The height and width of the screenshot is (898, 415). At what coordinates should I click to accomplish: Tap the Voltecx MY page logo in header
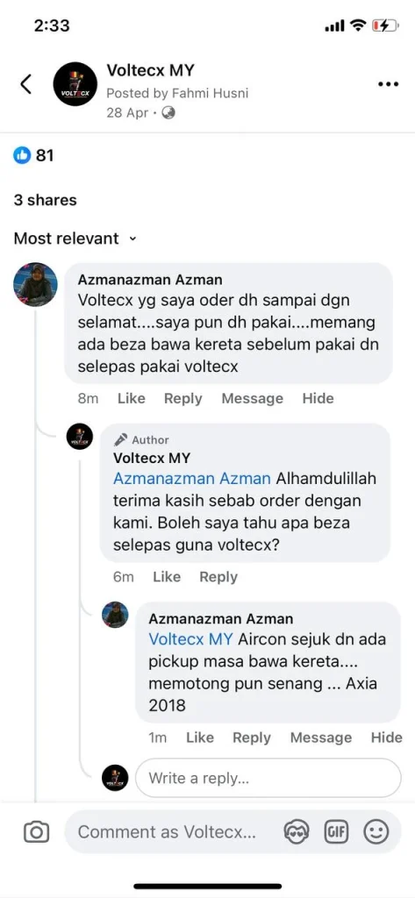point(75,84)
